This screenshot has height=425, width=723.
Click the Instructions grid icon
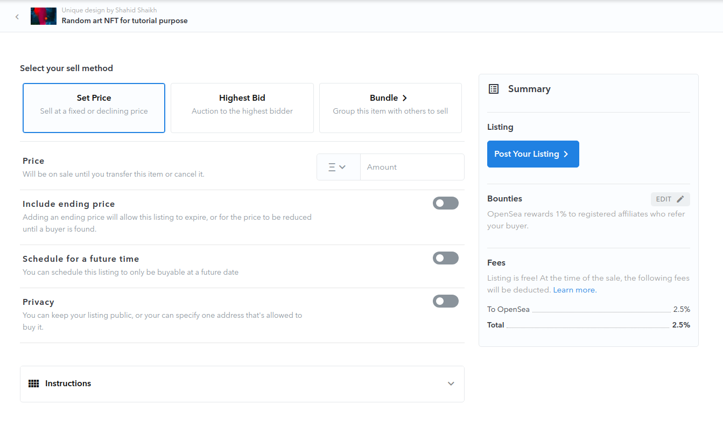click(33, 384)
